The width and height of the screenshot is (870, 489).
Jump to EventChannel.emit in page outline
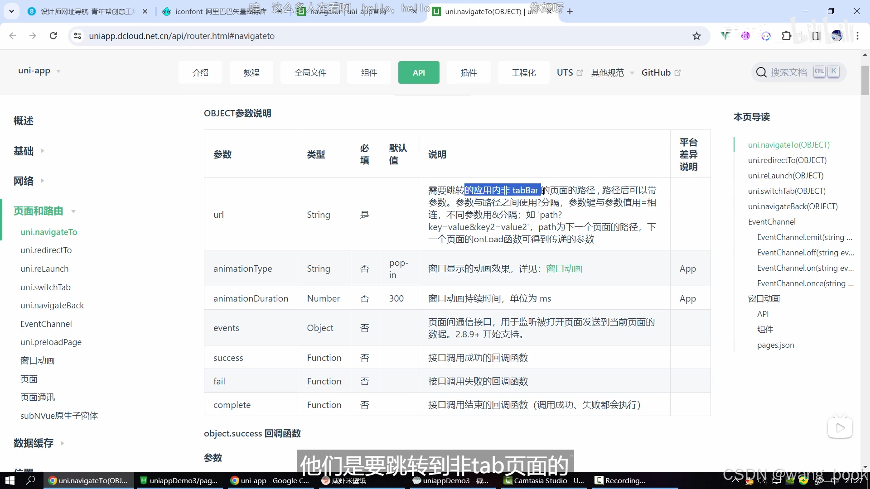[805, 237]
